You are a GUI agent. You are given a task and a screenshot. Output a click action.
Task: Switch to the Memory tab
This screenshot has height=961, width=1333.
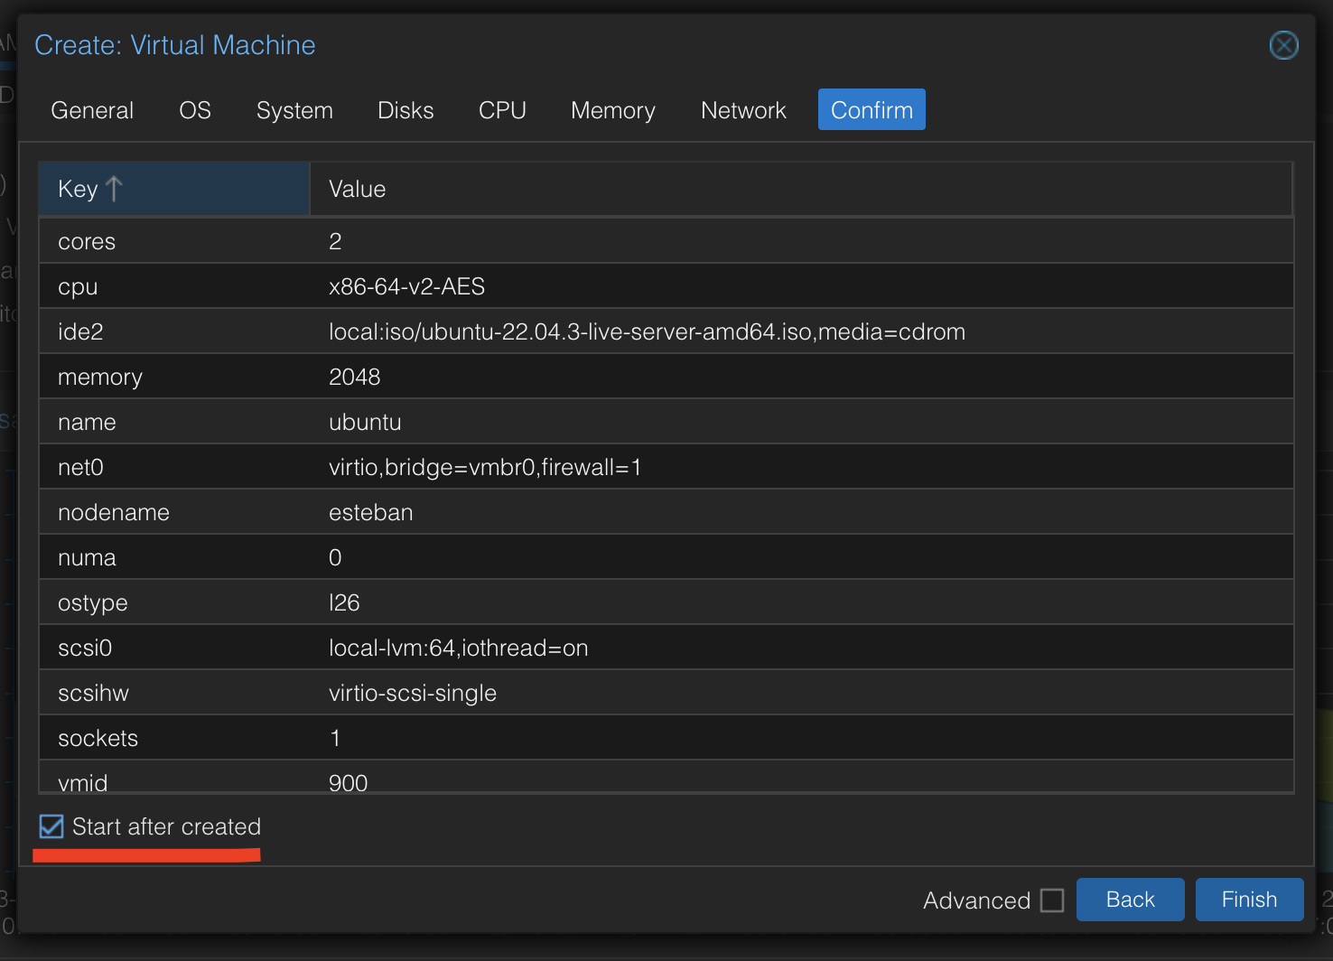pyautogui.click(x=613, y=110)
